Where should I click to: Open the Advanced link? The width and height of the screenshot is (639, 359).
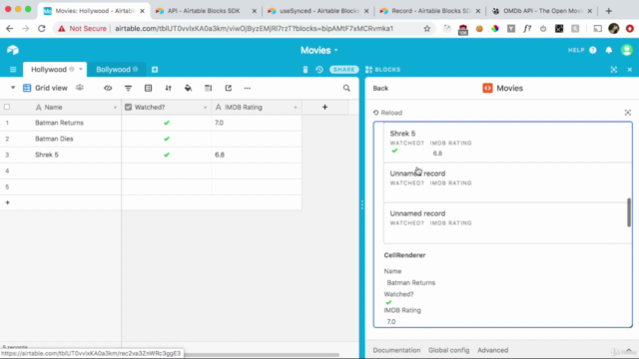(492, 350)
